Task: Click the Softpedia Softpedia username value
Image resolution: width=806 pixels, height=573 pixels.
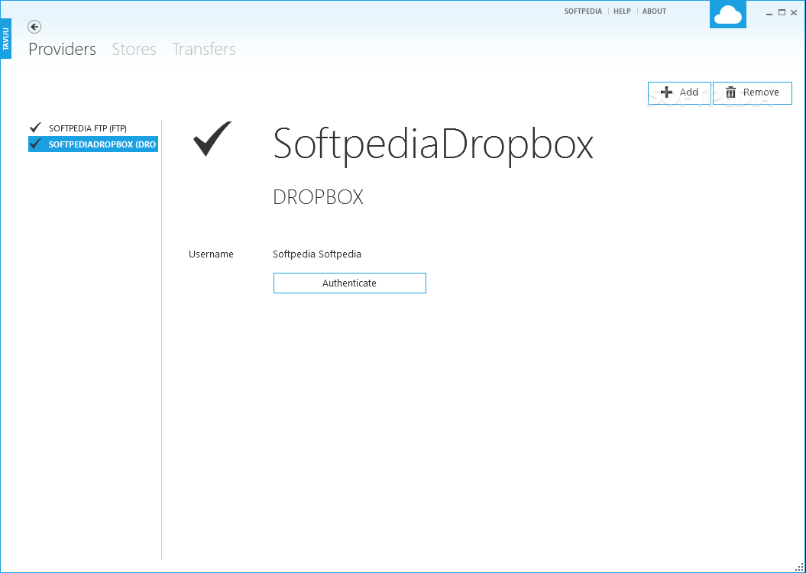Action: [x=316, y=254]
